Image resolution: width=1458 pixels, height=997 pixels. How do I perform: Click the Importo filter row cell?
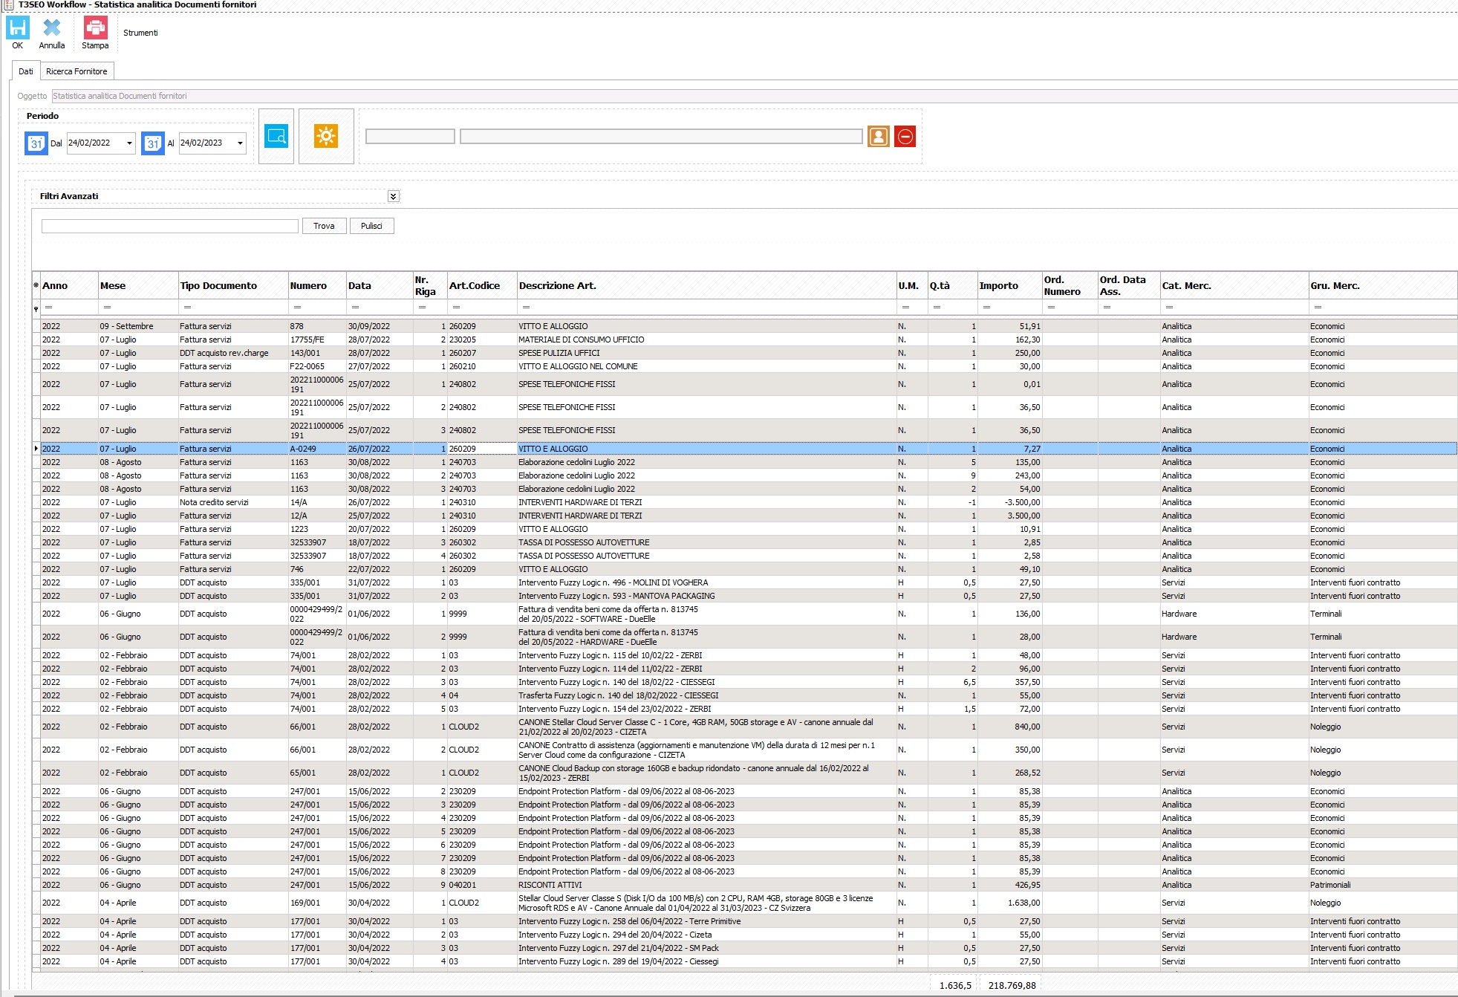point(1009,307)
